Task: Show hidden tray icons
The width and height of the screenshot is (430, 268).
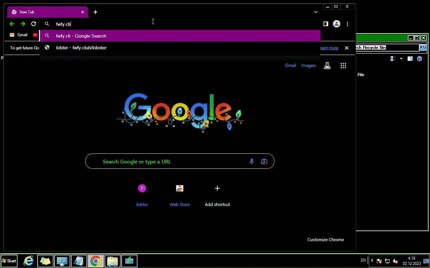Action: click(372, 261)
